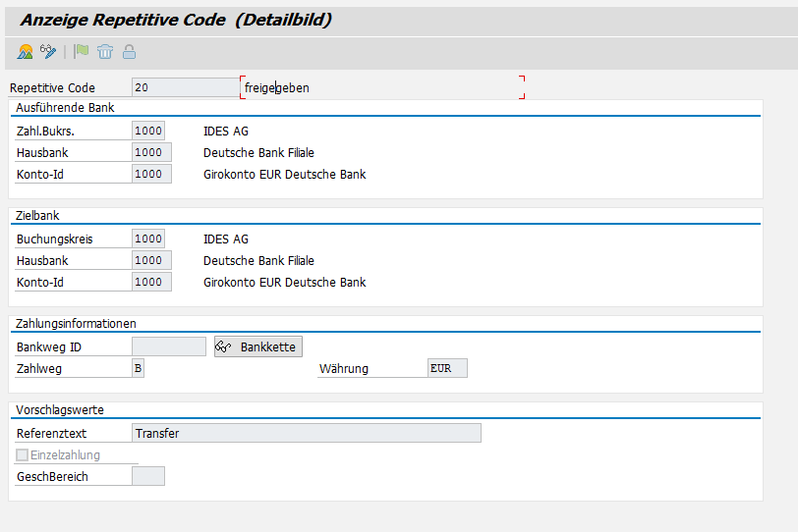Select Zahl.Bukrs. field under Ausführende Bank

click(148, 131)
